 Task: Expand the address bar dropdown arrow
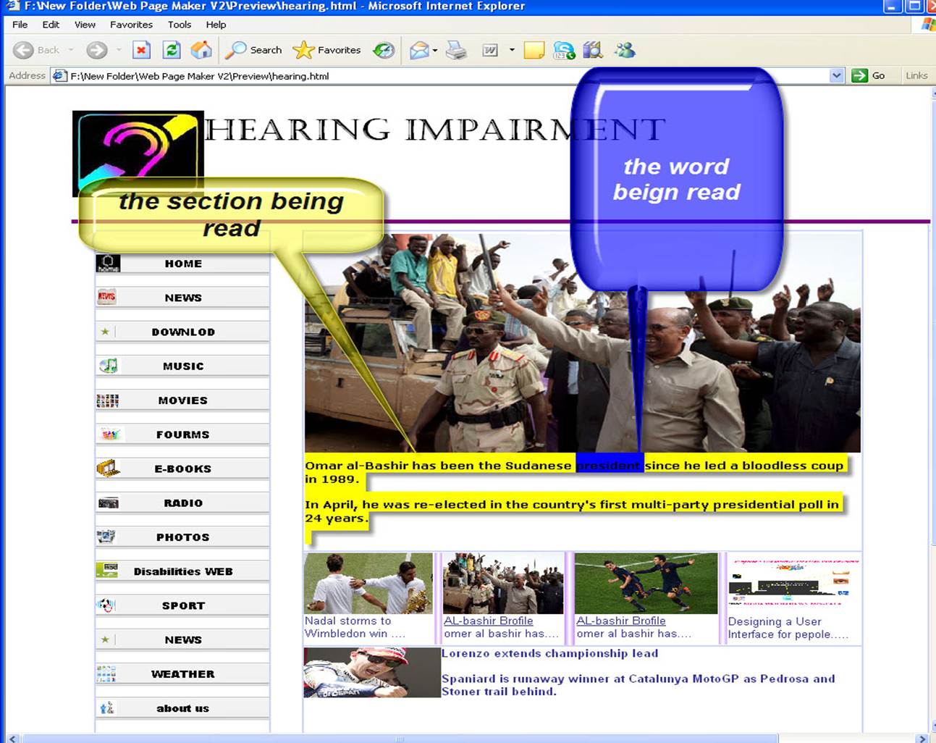[x=836, y=75]
